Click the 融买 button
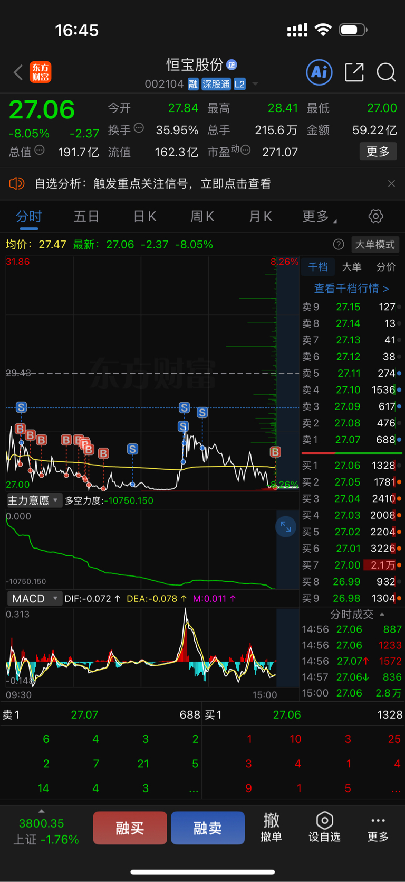Viewport: 405px width, 882px height. [130, 828]
